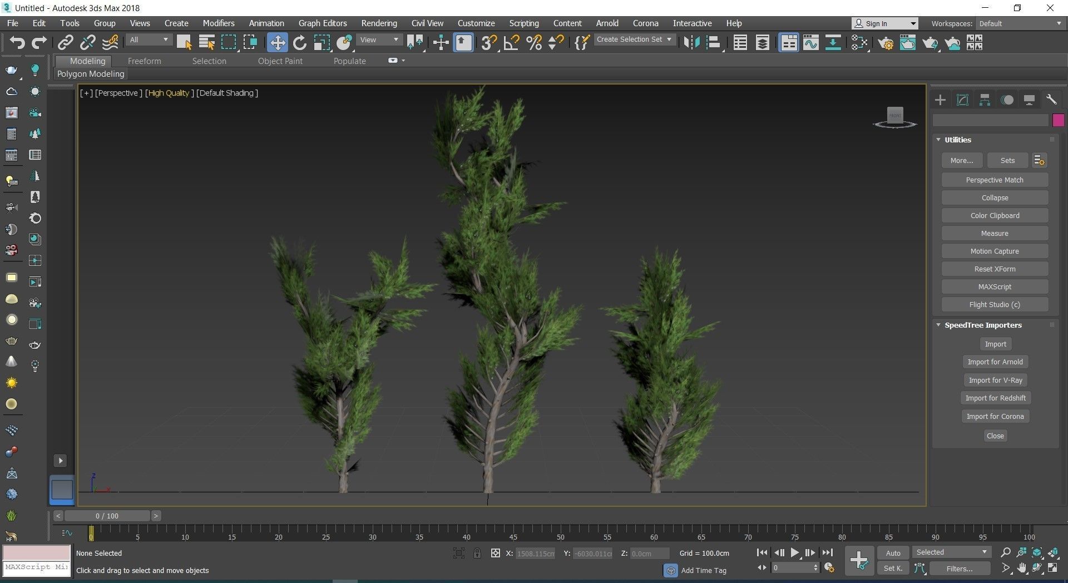Open the Utilities wrench panel tab
The image size is (1068, 583).
(x=1051, y=100)
